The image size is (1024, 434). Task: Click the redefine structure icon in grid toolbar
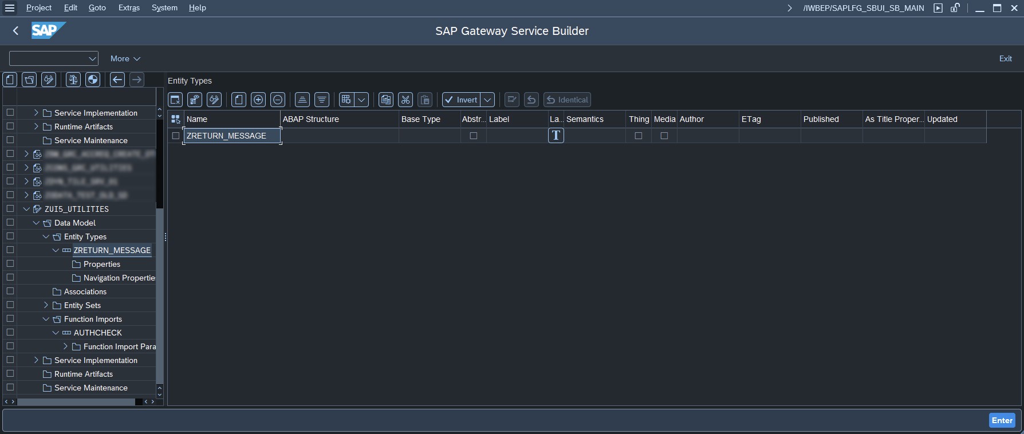[195, 100]
